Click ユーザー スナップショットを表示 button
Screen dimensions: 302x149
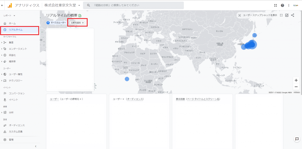point(257,15)
